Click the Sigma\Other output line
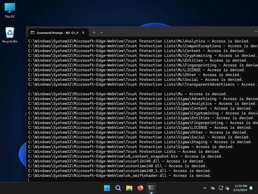Image resolution: width=258 pixels, height=194 pixels. click(x=138, y=132)
